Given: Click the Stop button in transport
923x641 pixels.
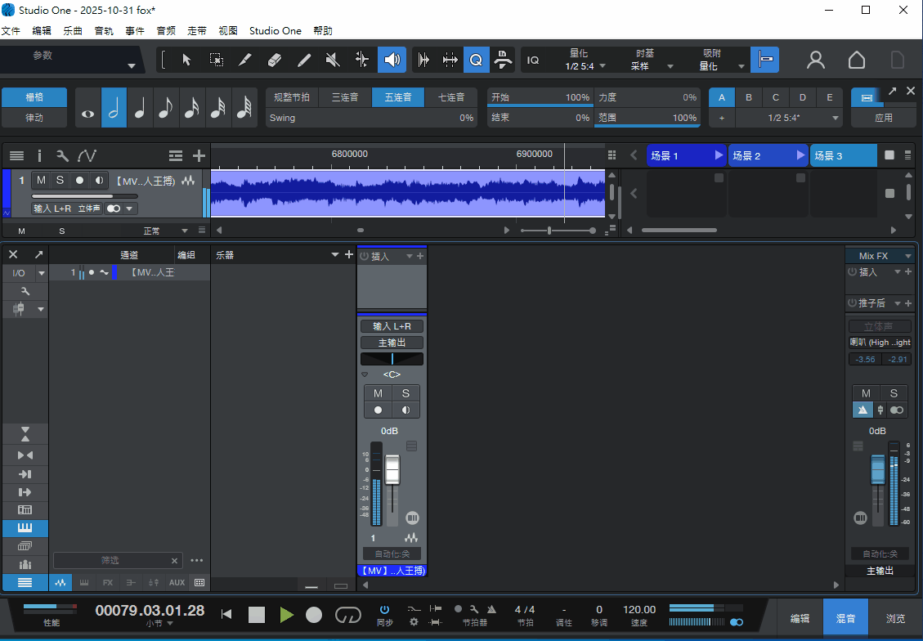Looking at the screenshot, I should 257,614.
